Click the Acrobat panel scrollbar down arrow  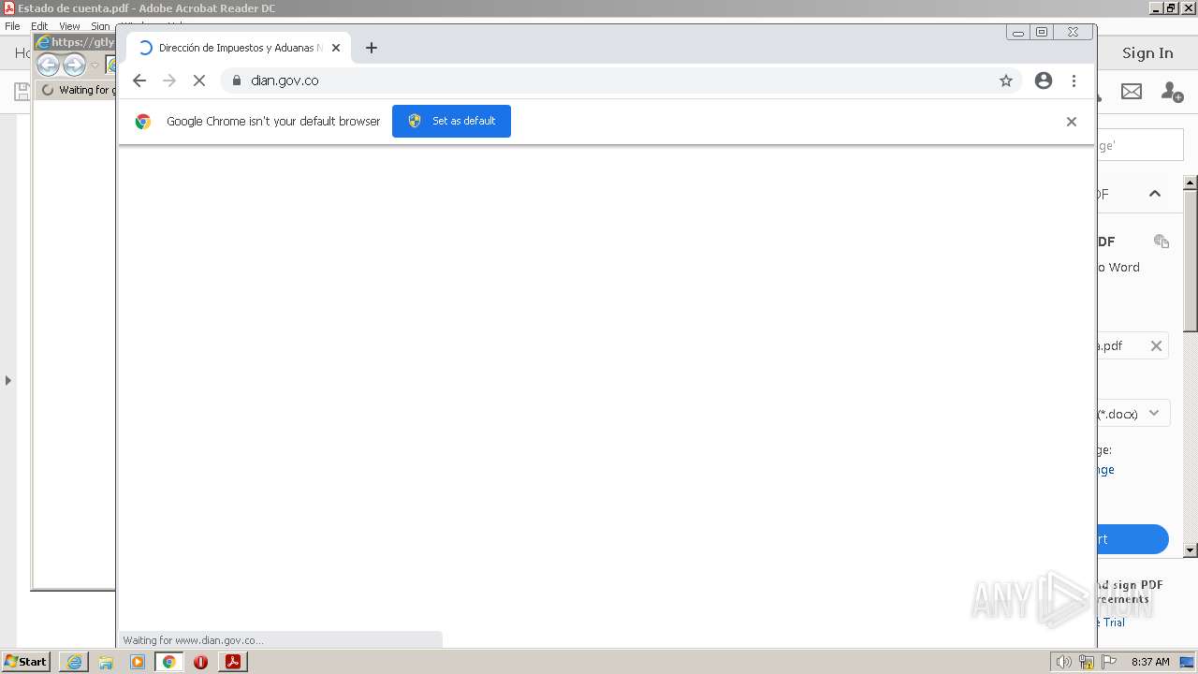[x=1191, y=550]
